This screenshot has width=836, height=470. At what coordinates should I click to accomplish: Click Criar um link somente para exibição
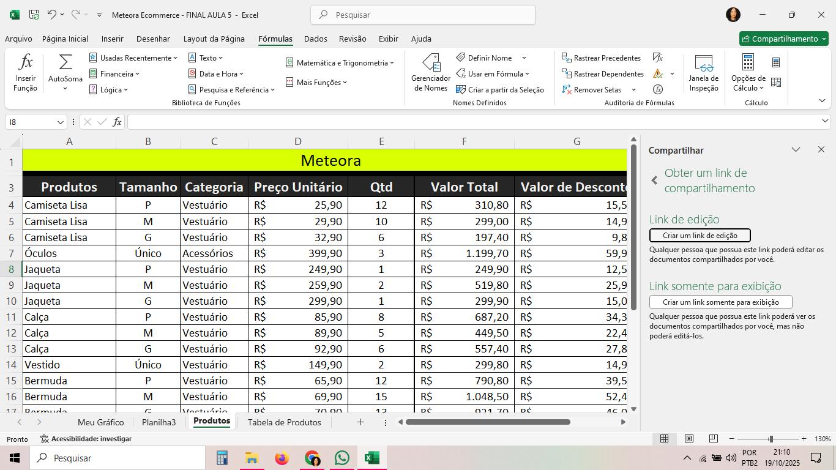coord(720,302)
